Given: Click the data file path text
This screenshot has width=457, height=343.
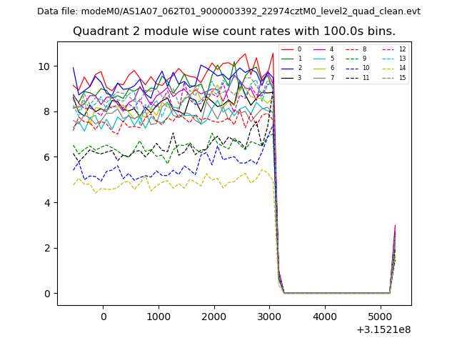Looking at the screenshot, I should 228,11.
